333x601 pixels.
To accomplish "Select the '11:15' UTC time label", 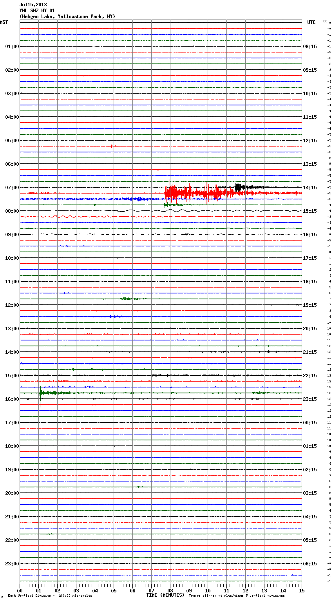I will [310, 117].
